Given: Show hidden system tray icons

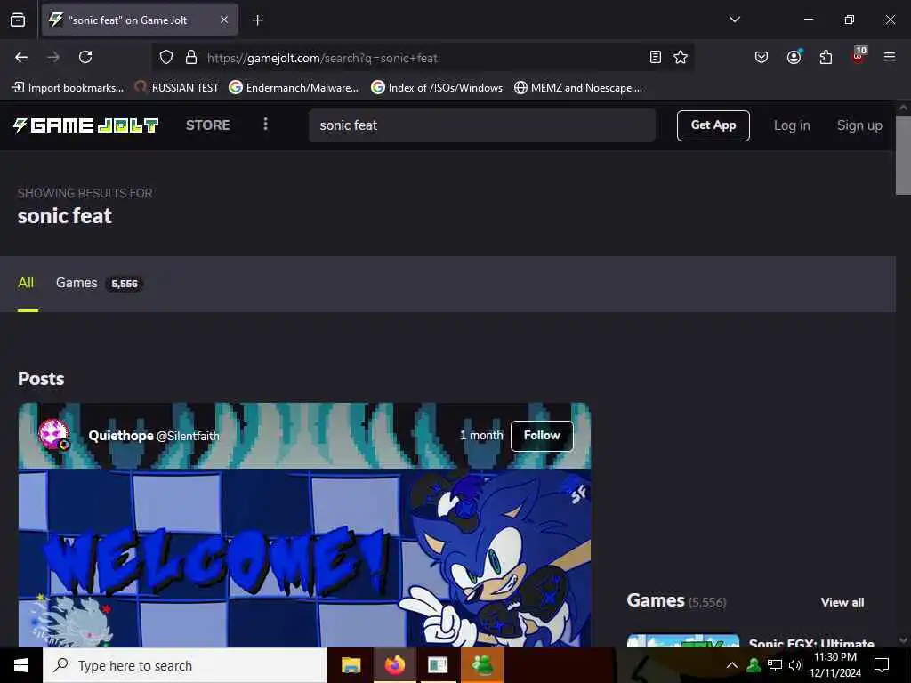Looking at the screenshot, I should 732,665.
